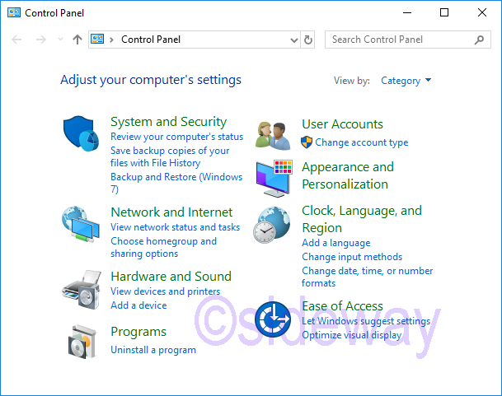Expand the address bar history dropdown
The width and height of the screenshot is (502, 396).
coord(295,40)
